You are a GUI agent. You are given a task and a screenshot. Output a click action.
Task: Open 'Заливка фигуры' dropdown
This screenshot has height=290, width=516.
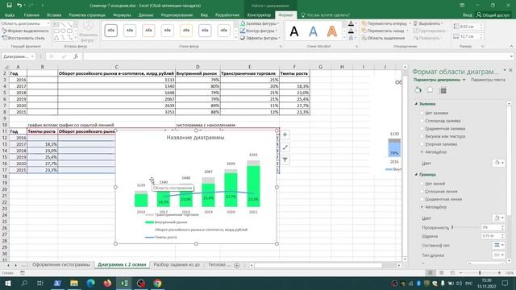[x=278, y=23]
